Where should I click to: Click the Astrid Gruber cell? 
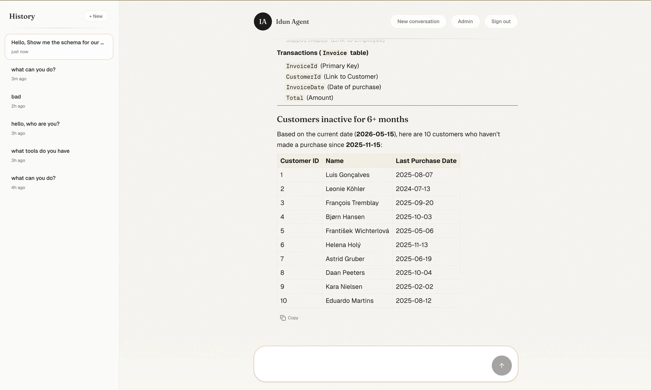tap(357, 259)
